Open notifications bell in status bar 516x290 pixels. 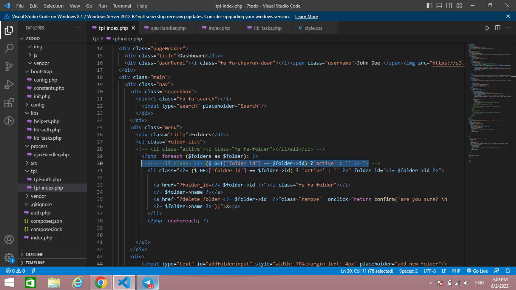[508, 271]
